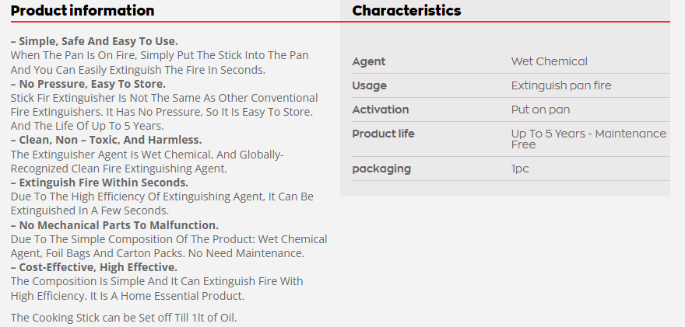The width and height of the screenshot is (685, 327).
Task: Click the Agent row label
Action: tap(369, 61)
